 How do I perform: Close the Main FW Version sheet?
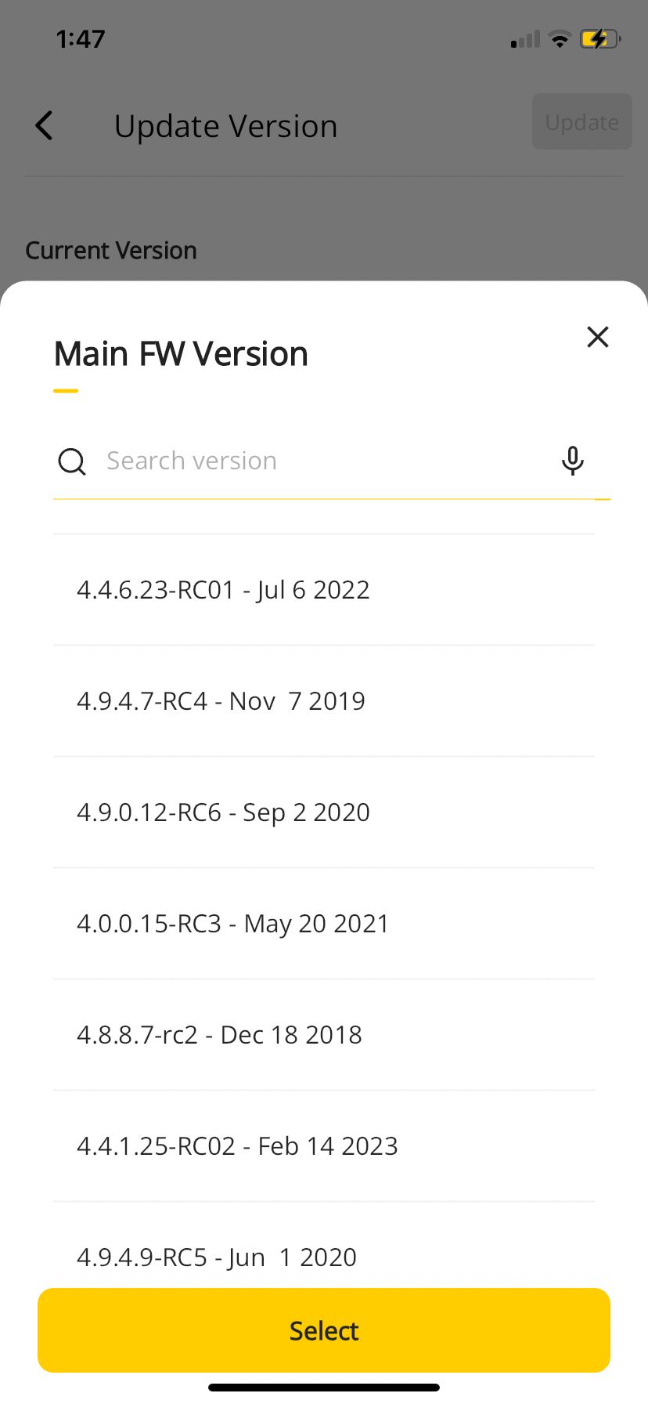pos(598,337)
